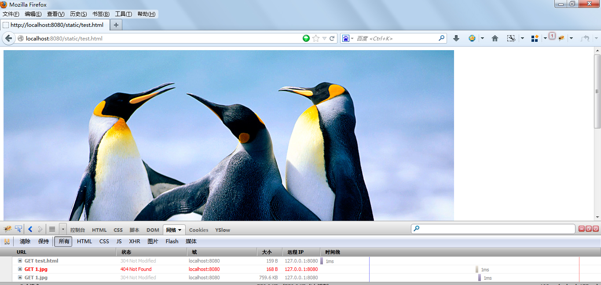Reload the page with the refresh icon

(332, 38)
